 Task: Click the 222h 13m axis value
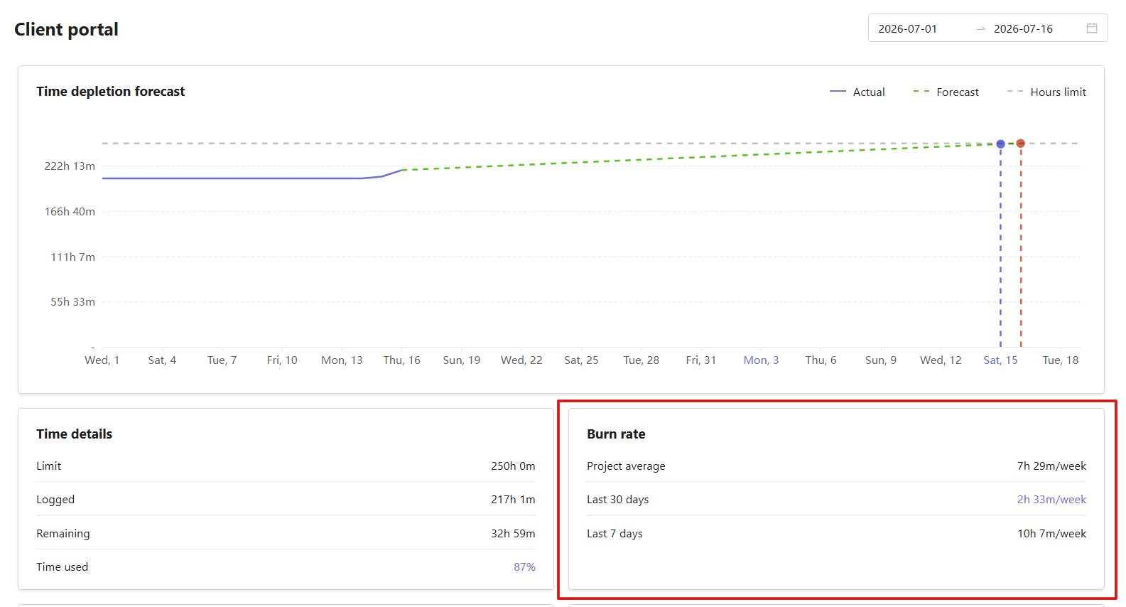pos(70,166)
